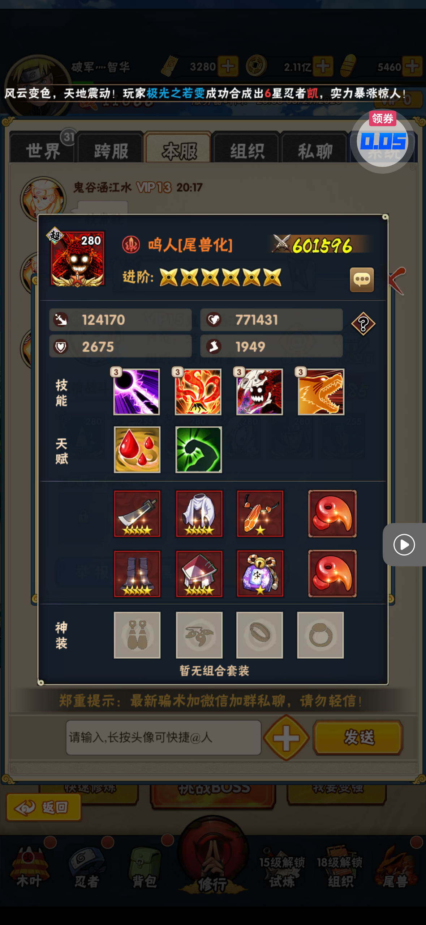
Task: Tap the floating video play button
Action: click(404, 544)
